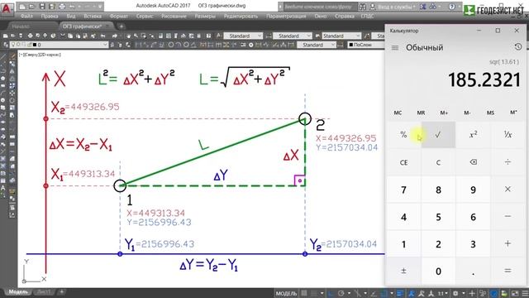Click the equals key in Calculator
Image resolution: width=529 pixels, height=298 pixels.
click(x=508, y=271)
